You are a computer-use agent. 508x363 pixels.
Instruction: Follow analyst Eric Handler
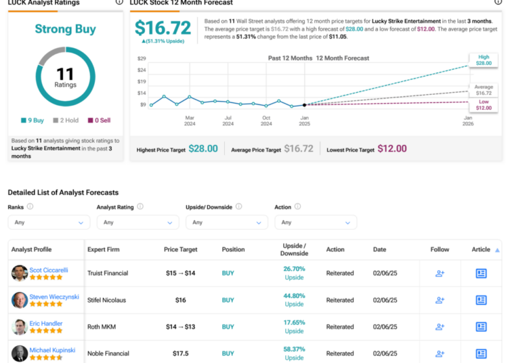[x=440, y=326]
